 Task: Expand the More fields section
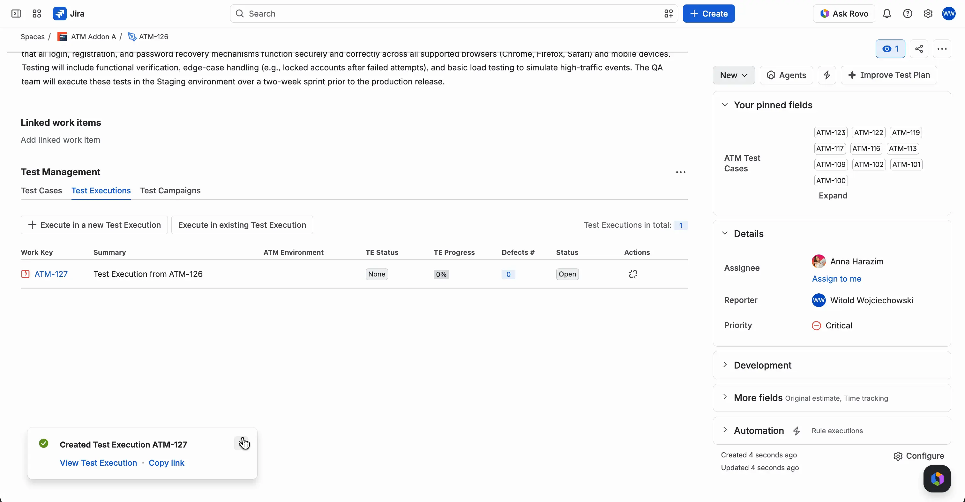(x=725, y=397)
